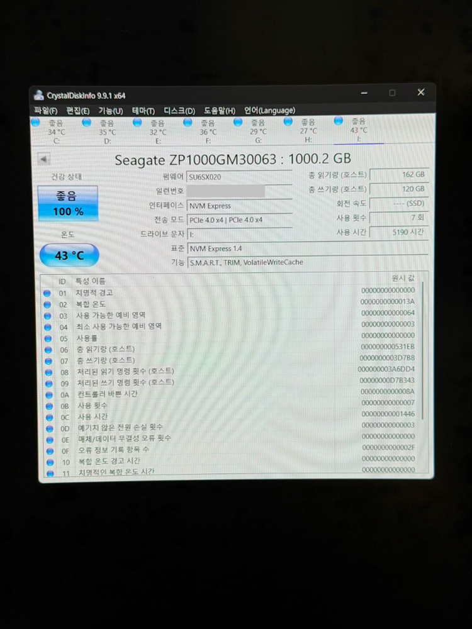Select the 사용 가능한 예비 영역 row
Screen dimensions: 472x629
[x=231, y=315]
